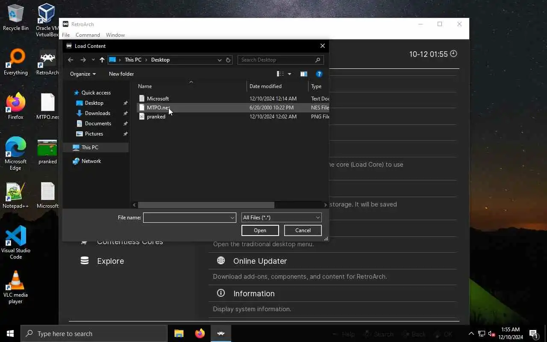Screen dimensions: 547x342
Task: Go back in Load Content dialog
Action: 71,60
